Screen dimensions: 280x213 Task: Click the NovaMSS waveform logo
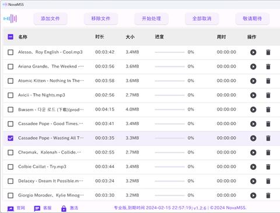pos(10,19)
